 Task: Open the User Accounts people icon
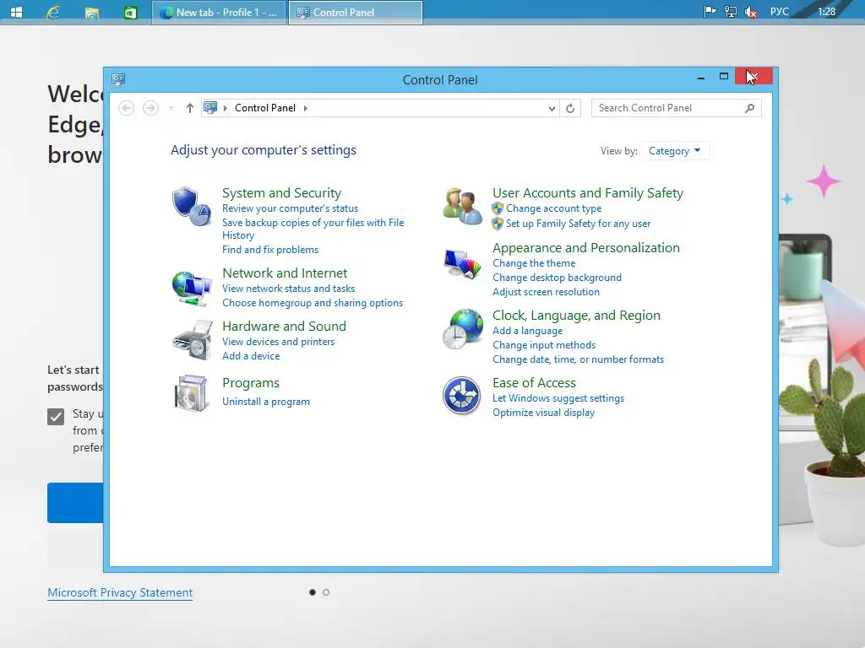click(462, 206)
